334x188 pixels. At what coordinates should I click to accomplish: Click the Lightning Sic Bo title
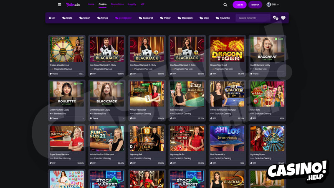[x=177, y=154]
